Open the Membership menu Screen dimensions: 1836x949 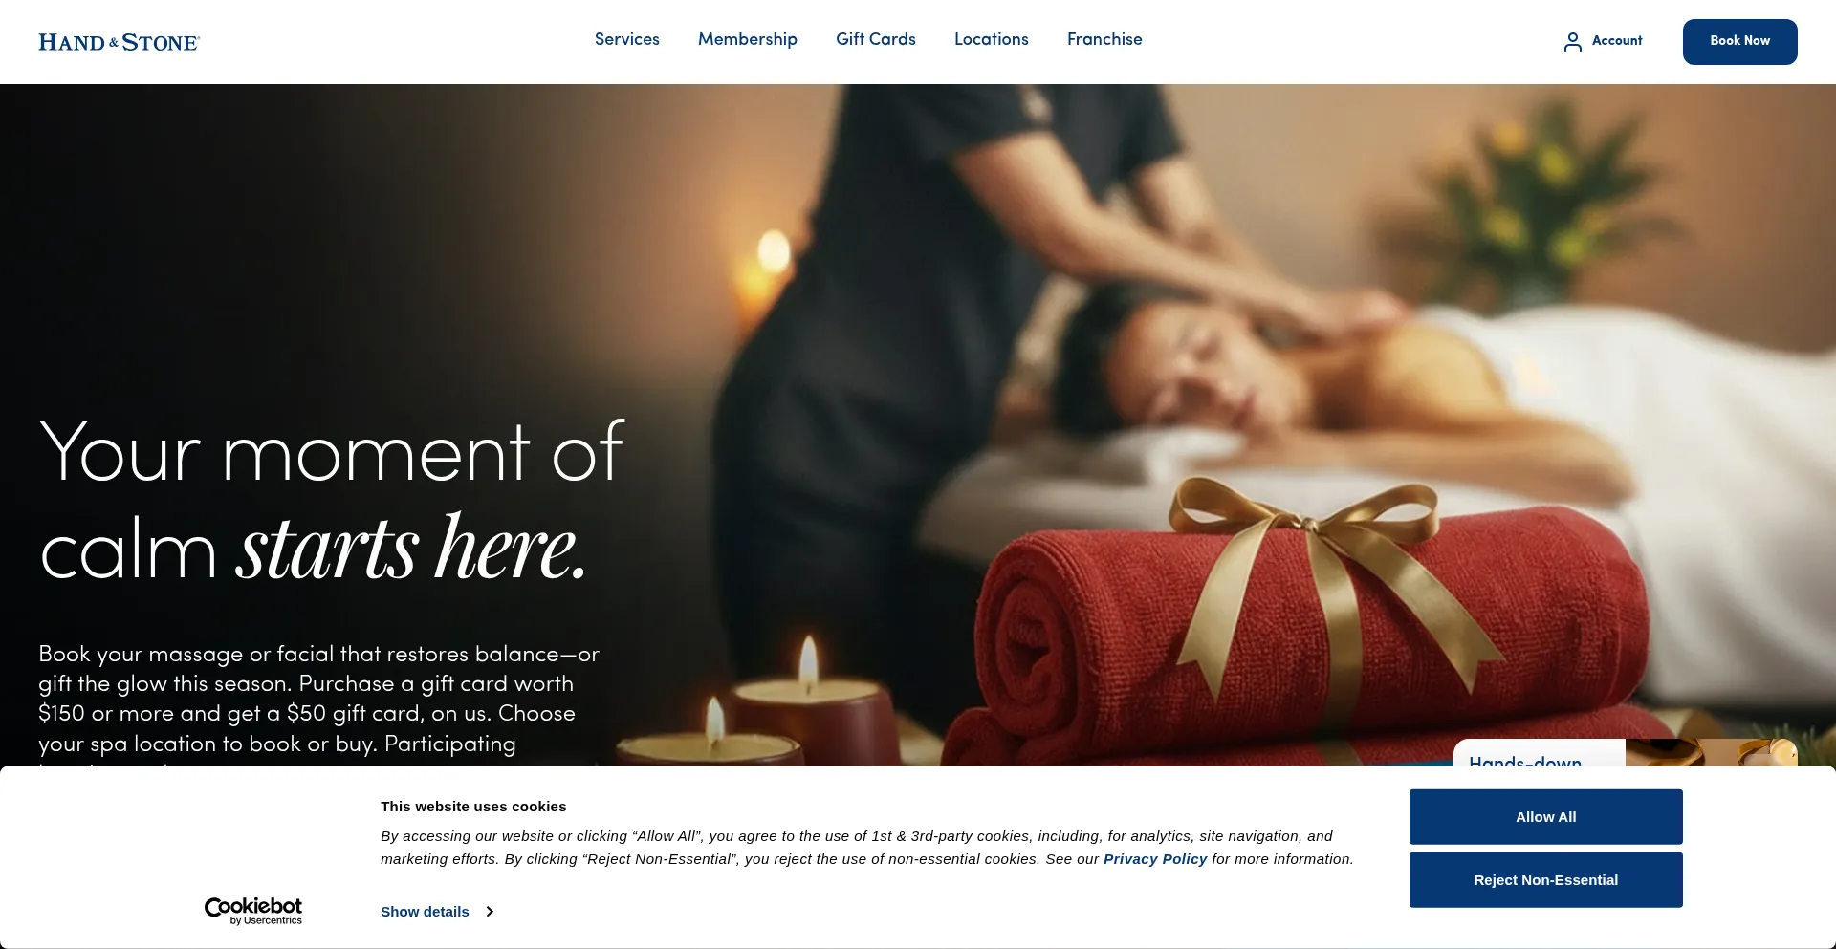(748, 39)
